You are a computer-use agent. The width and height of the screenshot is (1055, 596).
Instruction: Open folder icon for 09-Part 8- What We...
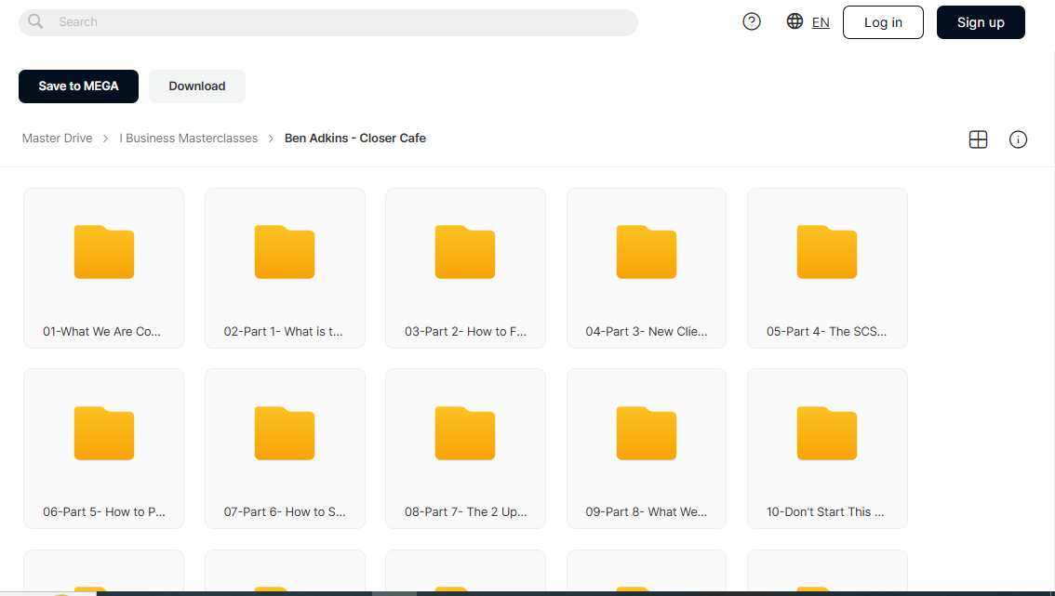(x=647, y=433)
